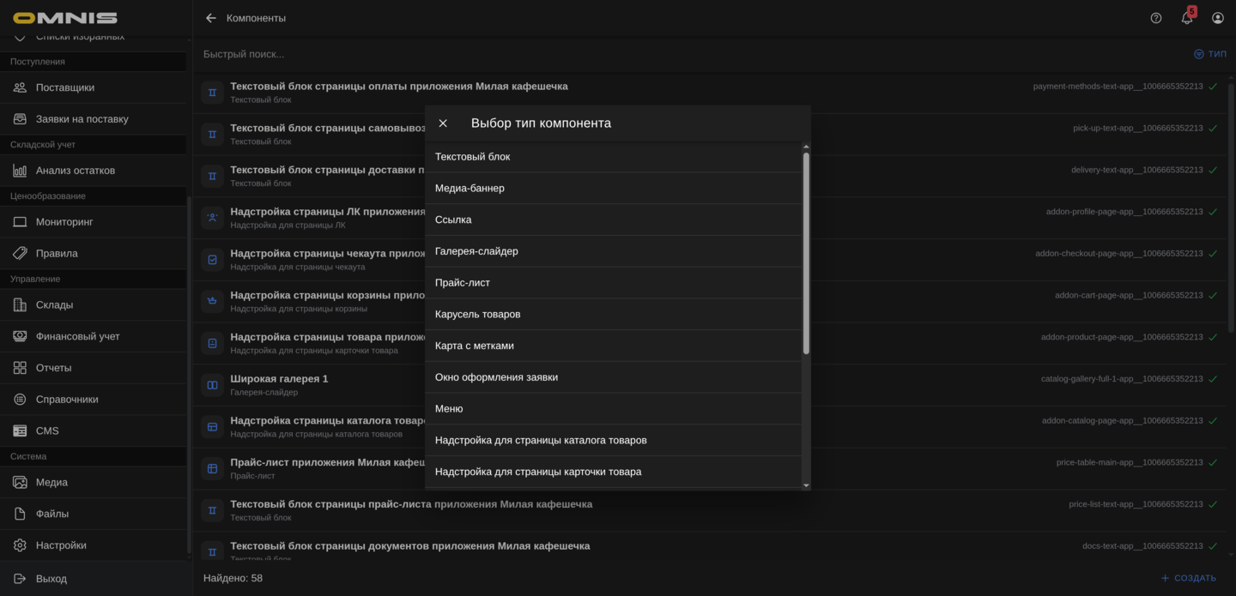1236x596 pixels.
Task: Click the help question-mark icon
Action: click(x=1155, y=17)
